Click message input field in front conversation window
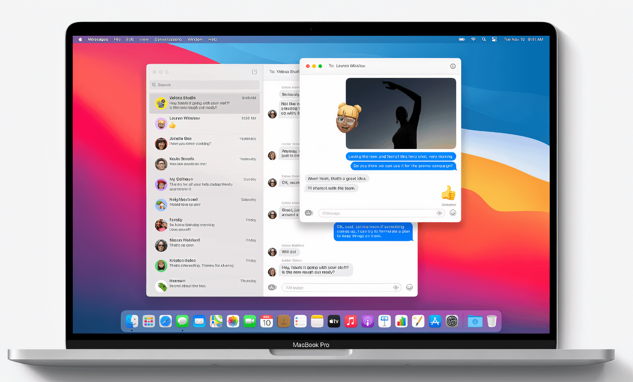This screenshot has height=382, width=633. click(381, 213)
